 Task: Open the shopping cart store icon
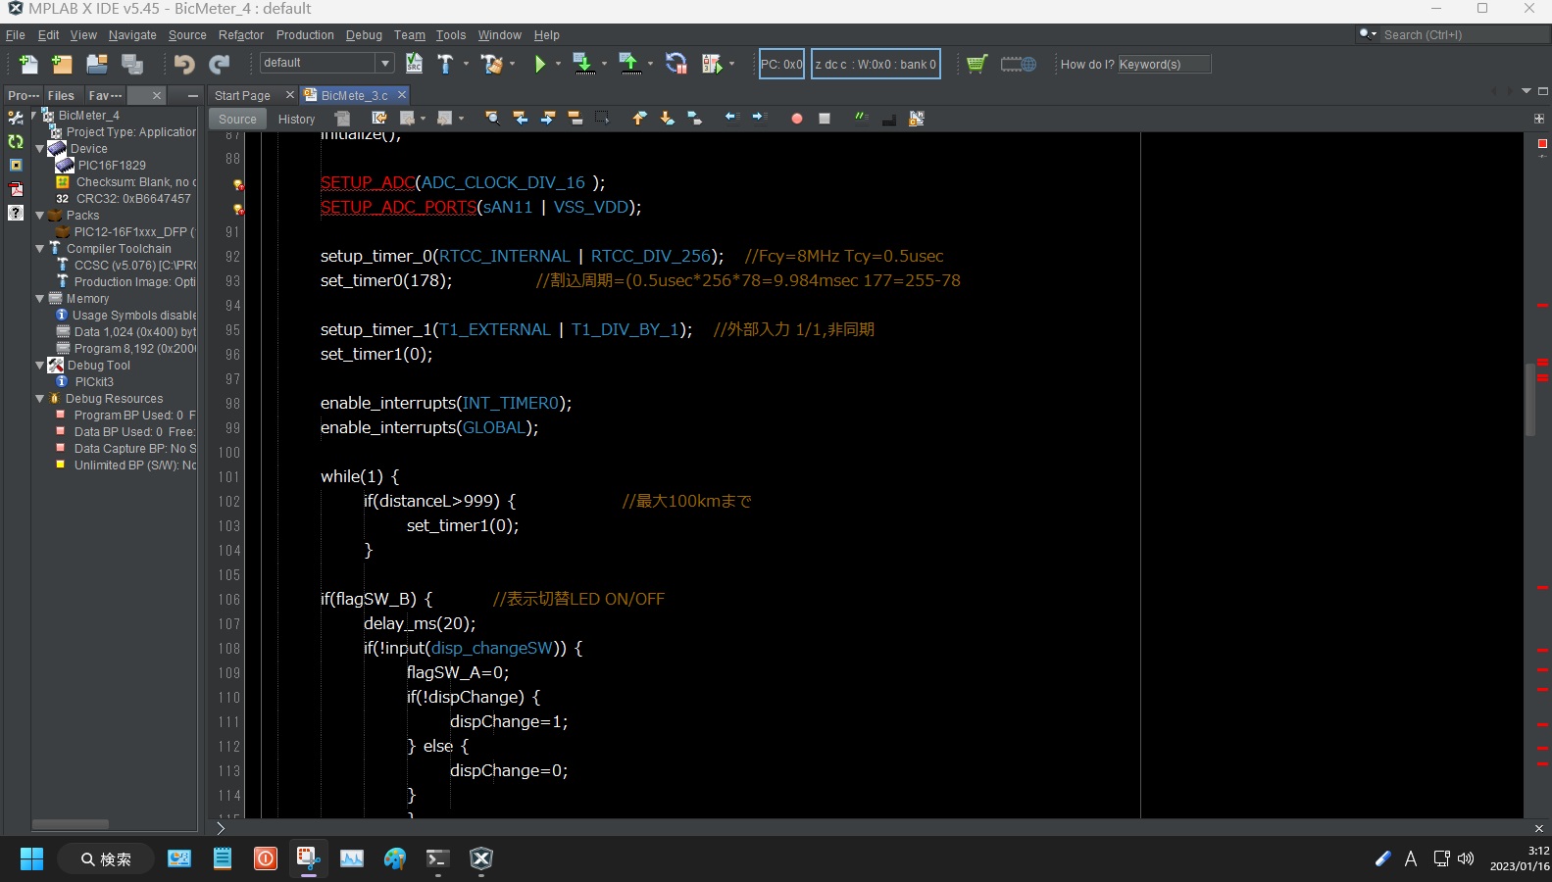pos(976,64)
